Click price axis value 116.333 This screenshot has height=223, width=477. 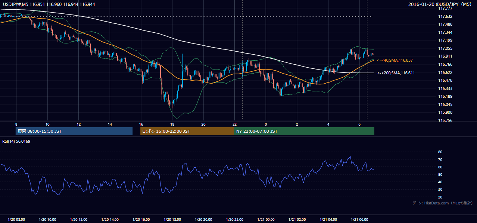[x=446, y=88]
